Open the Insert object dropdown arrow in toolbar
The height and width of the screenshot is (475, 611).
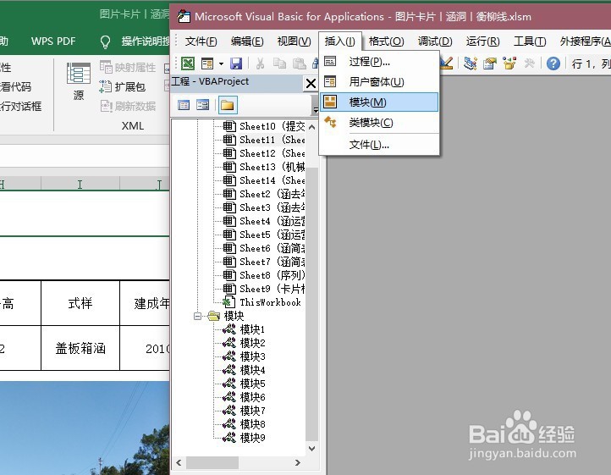[221, 64]
